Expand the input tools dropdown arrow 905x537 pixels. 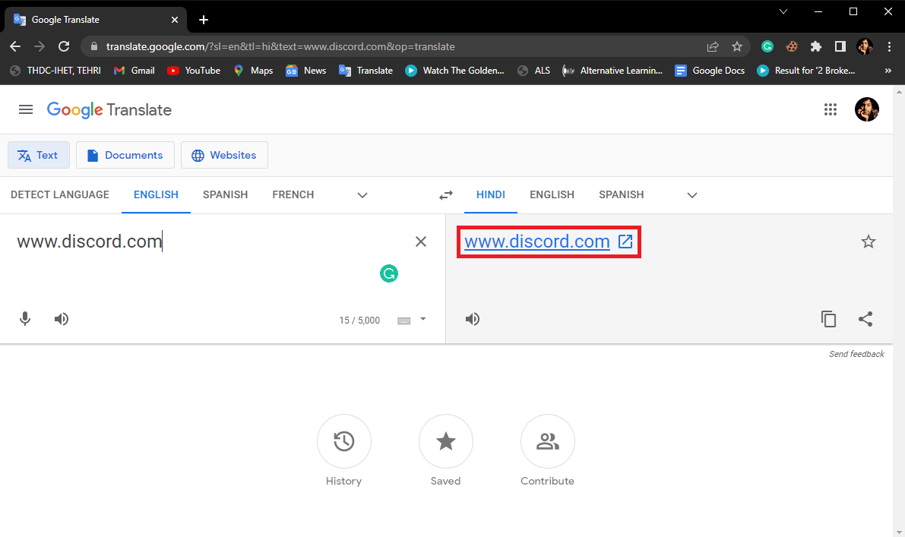(x=423, y=319)
